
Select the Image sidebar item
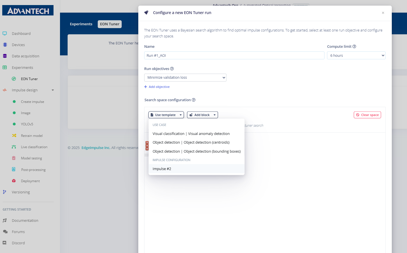pos(26,113)
